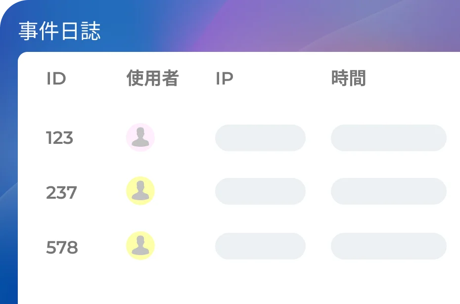Click the IP placeholder in row 123
Viewport: 460px width, 304px height.
pyautogui.click(x=260, y=138)
